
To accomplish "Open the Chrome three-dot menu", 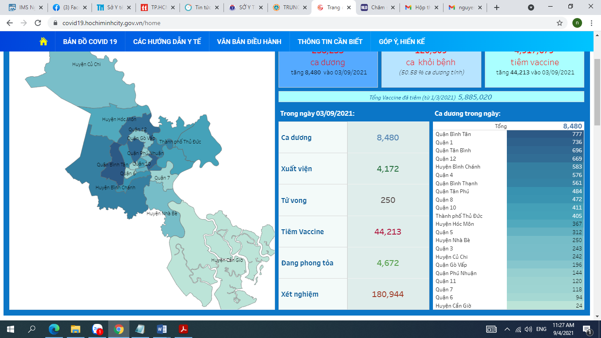I will click(x=592, y=23).
